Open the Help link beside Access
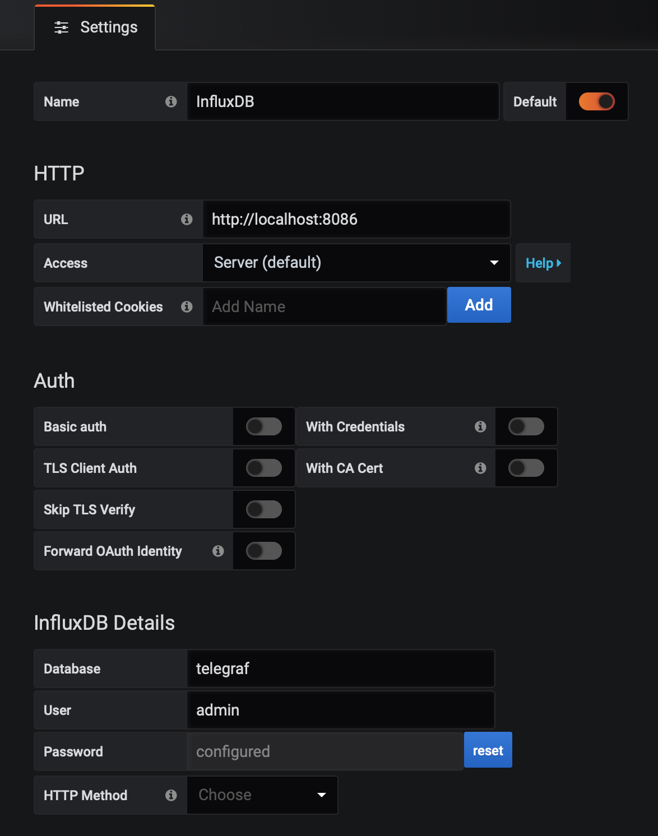Screen dimensions: 658x836 click(x=543, y=263)
